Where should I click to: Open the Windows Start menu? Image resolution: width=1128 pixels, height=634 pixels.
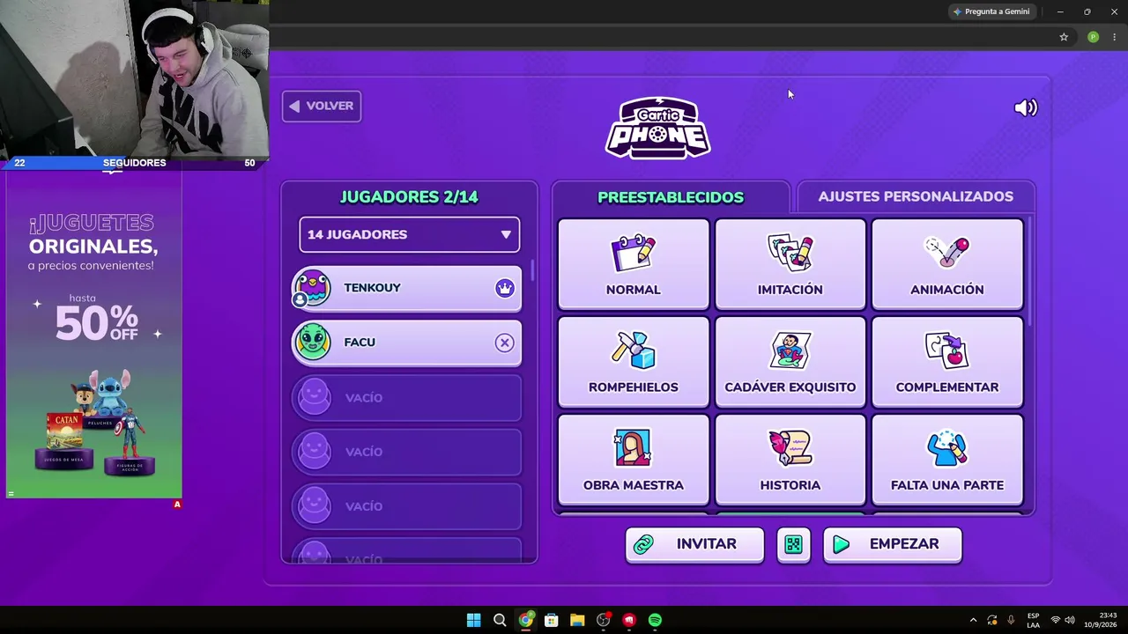(473, 620)
